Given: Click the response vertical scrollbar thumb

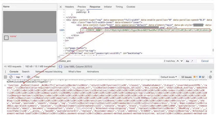Looking at the screenshot, I should (213, 50).
